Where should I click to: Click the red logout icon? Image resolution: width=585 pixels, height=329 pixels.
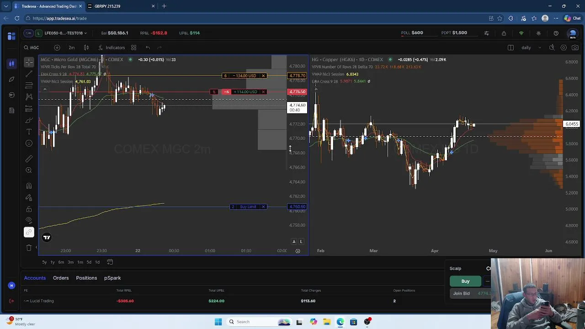(x=11, y=301)
